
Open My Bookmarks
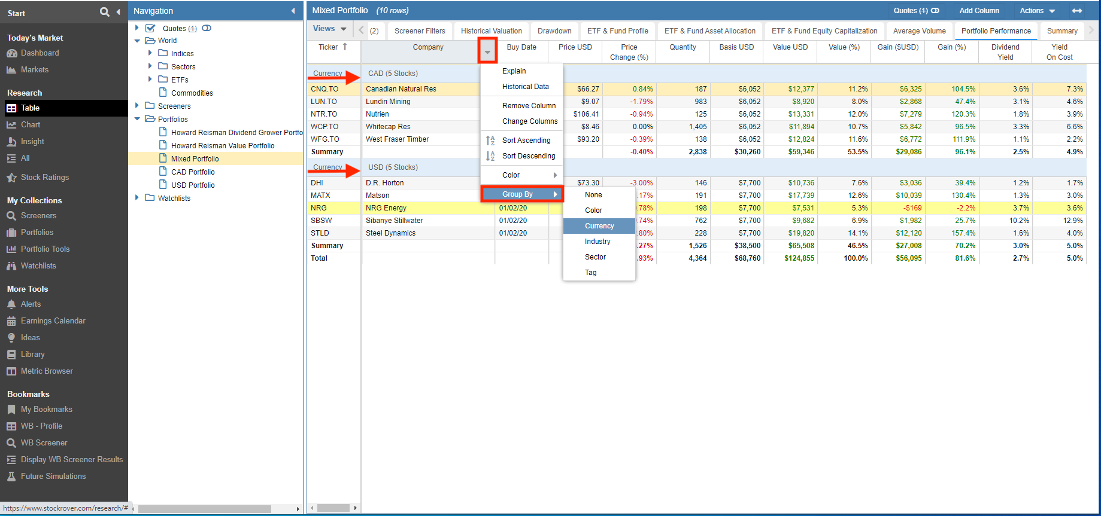tap(46, 410)
